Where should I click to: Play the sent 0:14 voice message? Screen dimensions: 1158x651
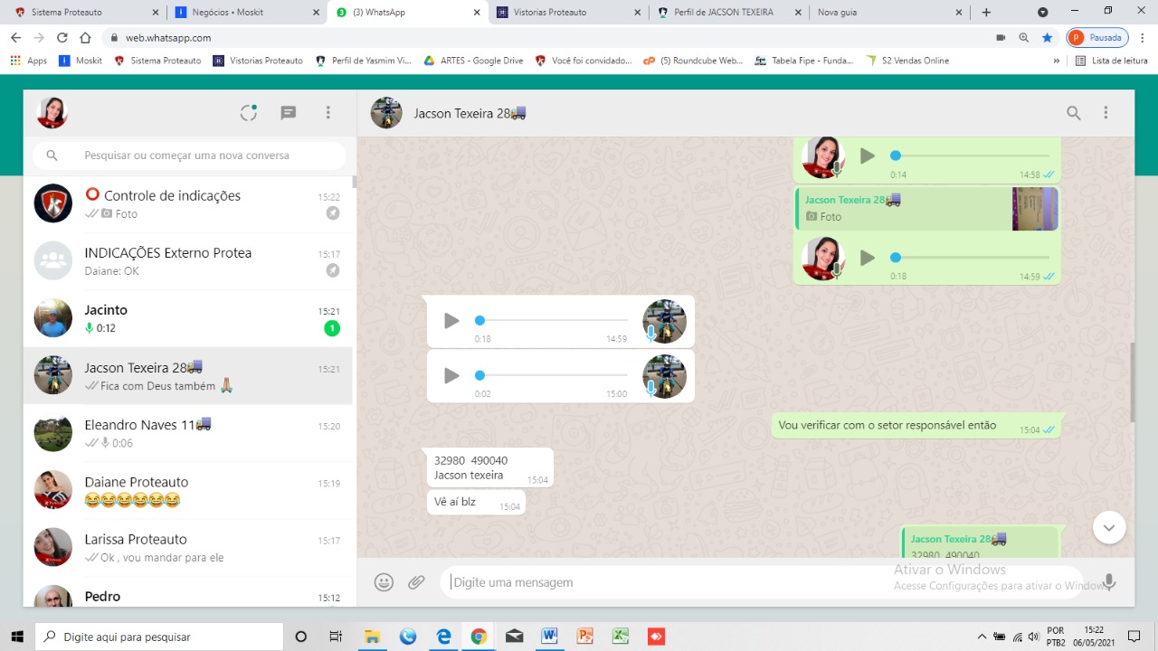[x=867, y=156]
